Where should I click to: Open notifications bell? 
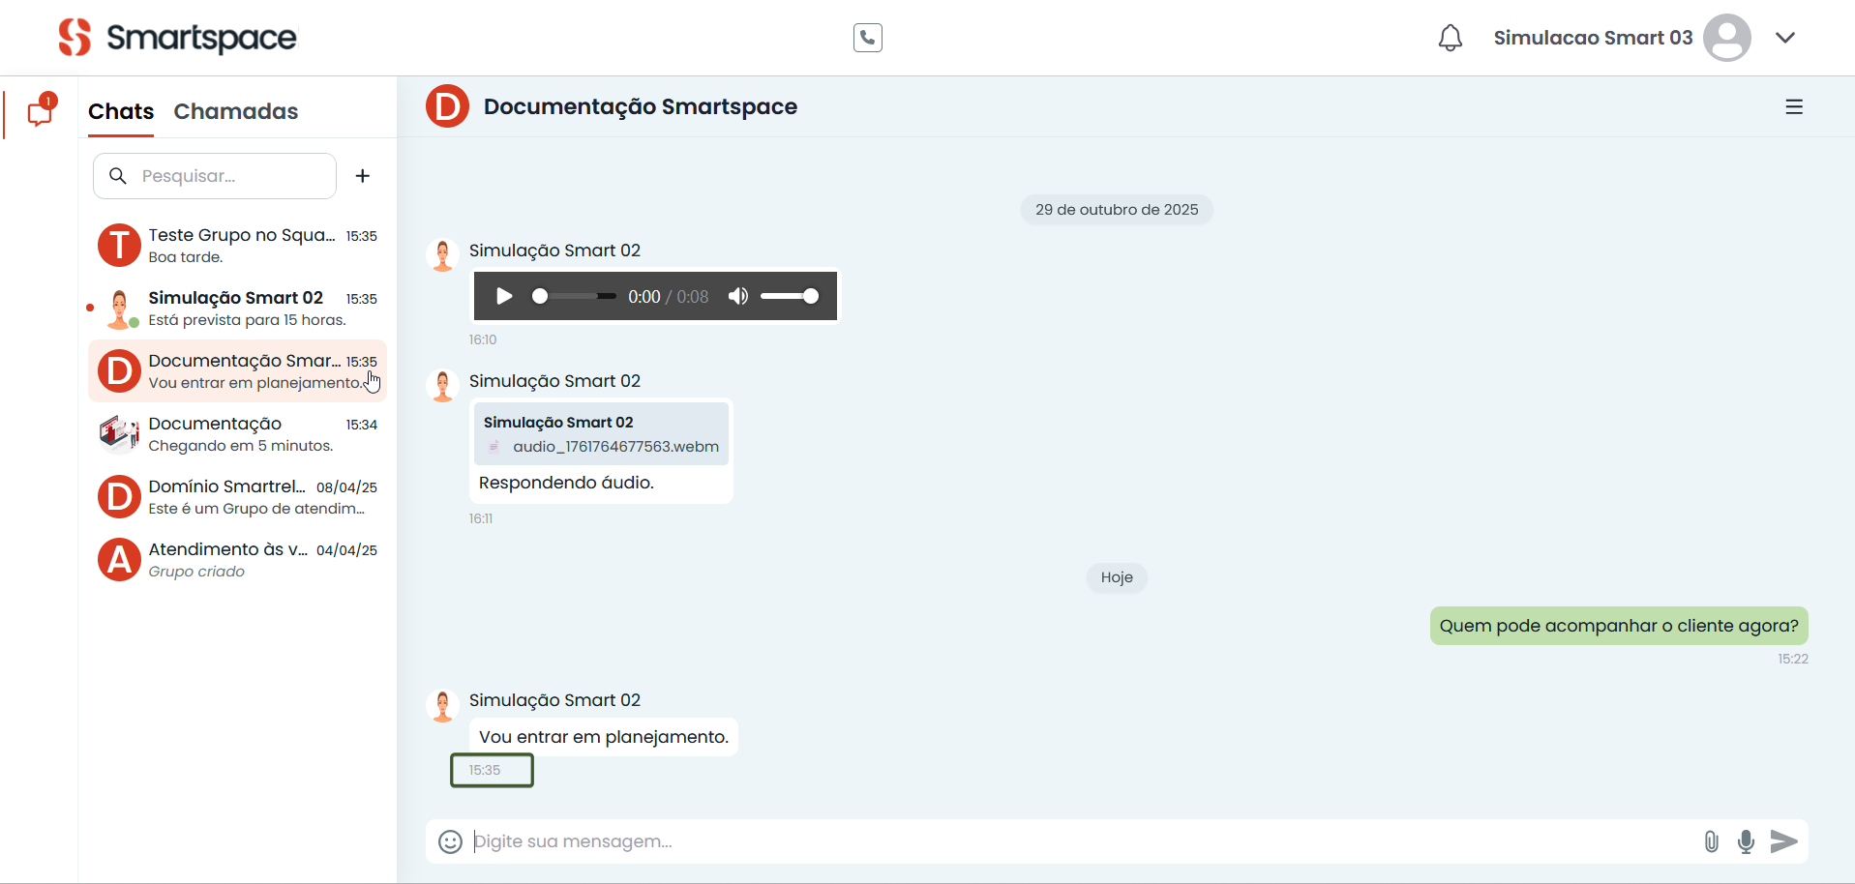click(x=1450, y=38)
